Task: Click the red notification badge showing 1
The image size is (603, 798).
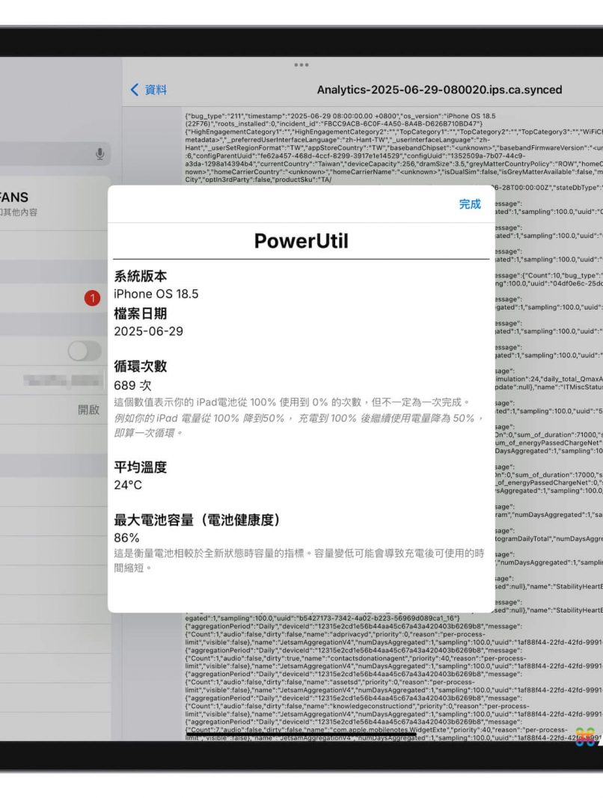Action: click(x=92, y=298)
